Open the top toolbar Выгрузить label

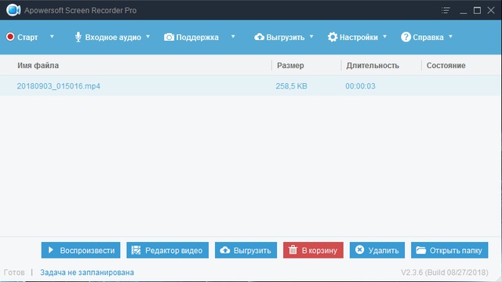click(x=286, y=38)
